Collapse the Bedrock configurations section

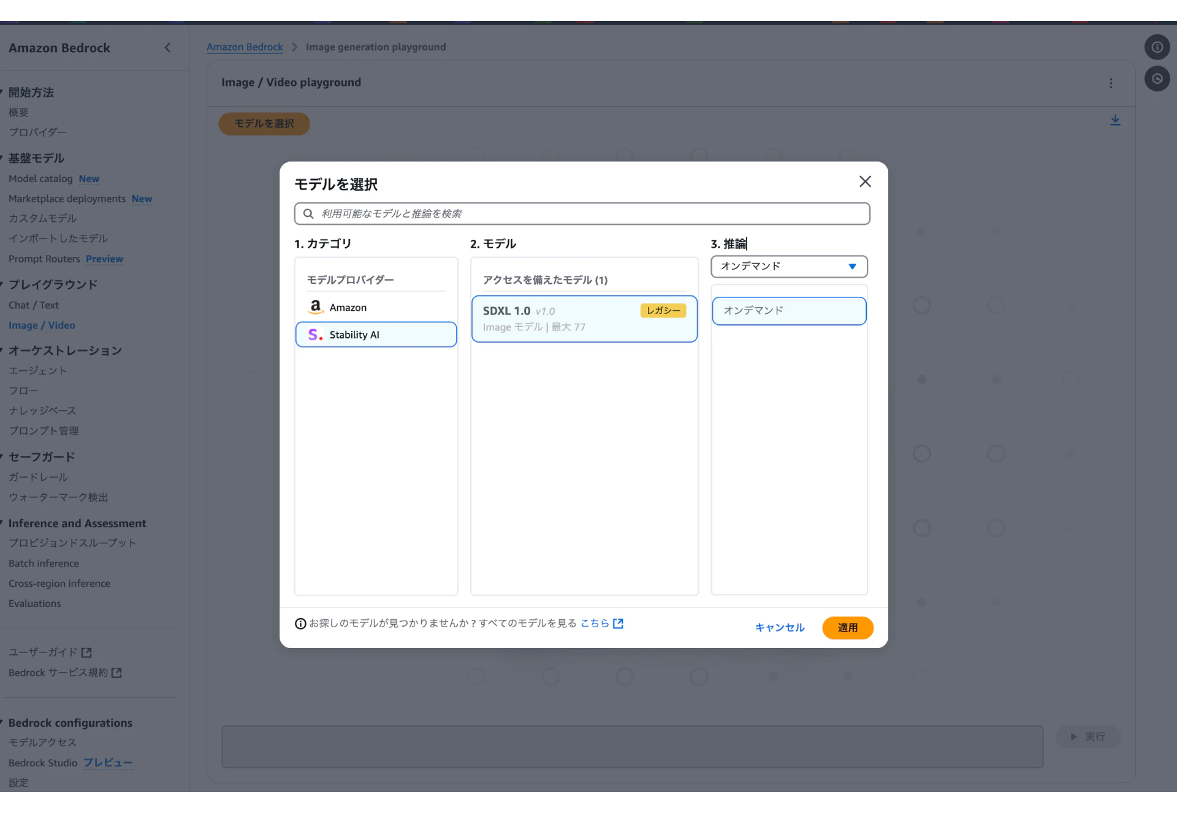pyautogui.click(x=2, y=723)
